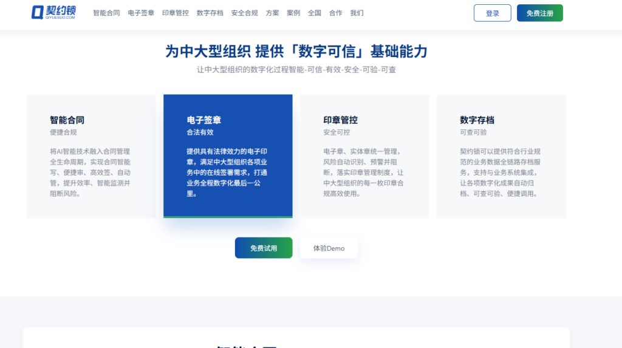The image size is (622, 348).
Task: Click the 免费注册 register button
Action: point(539,13)
